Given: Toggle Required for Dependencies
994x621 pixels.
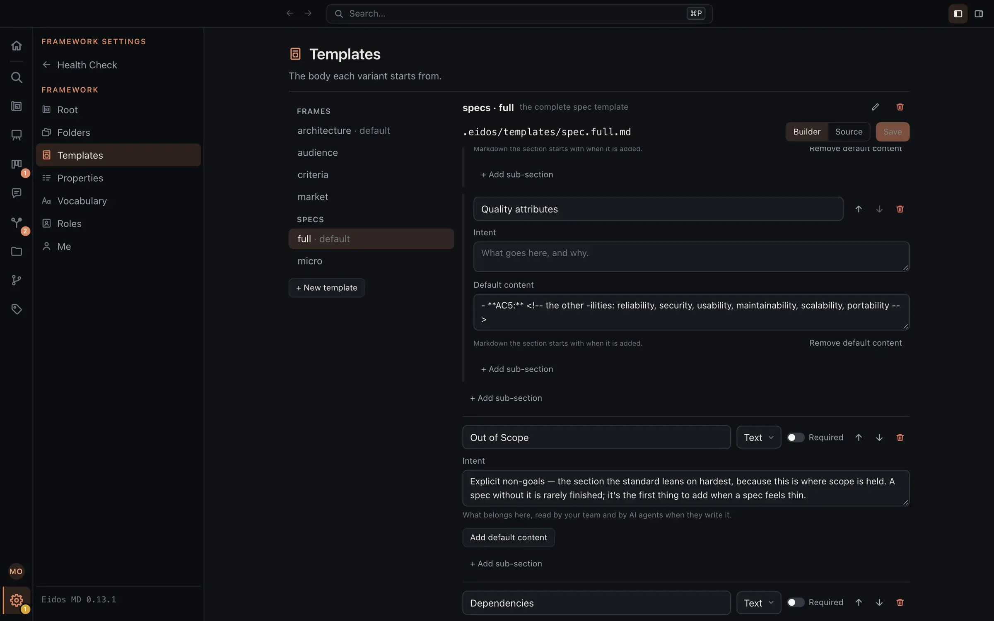Looking at the screenshot, I should [x=796, y=602].
